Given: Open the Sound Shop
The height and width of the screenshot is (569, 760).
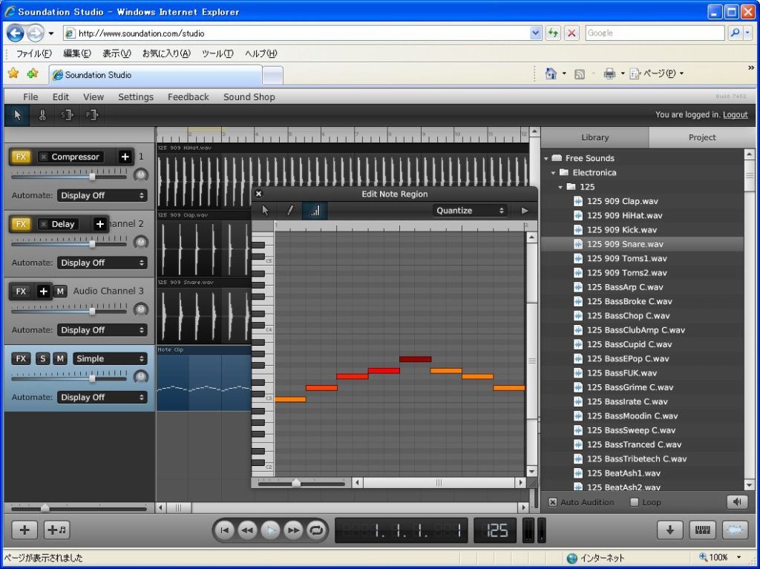Looking at the screenshot, I should pyautogui.click(x=249, y=97).
